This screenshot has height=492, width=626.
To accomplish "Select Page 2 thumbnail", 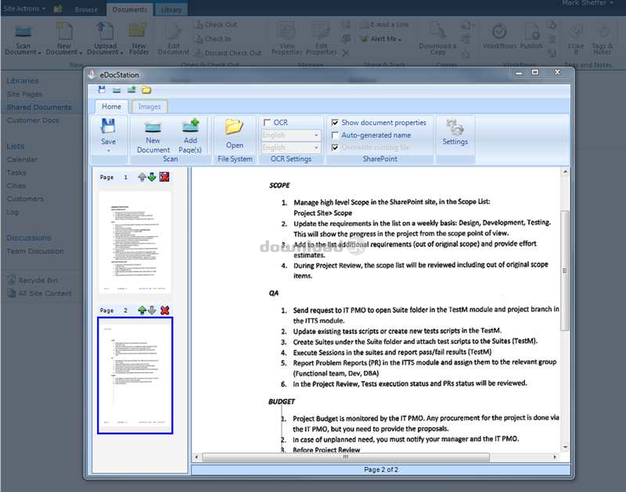I will 135,375.
